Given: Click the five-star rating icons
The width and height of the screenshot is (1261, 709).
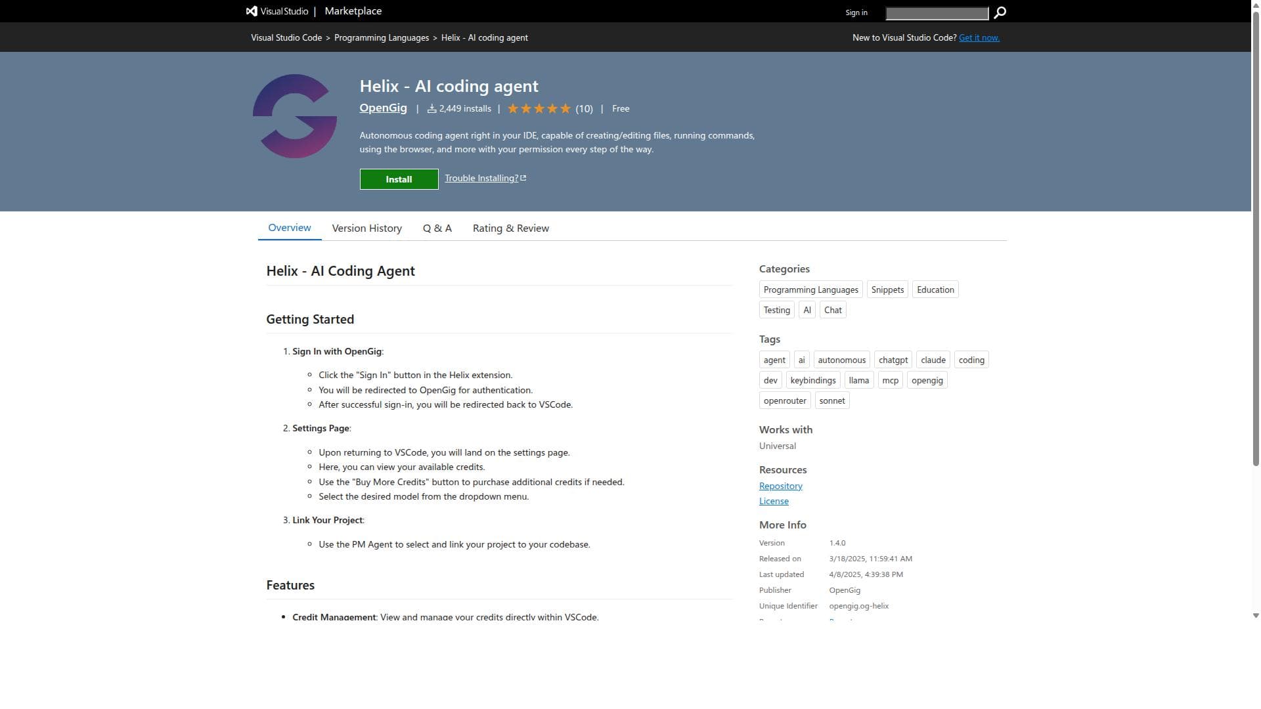Looking at the screenshot, I should click(x=539, y=109).
